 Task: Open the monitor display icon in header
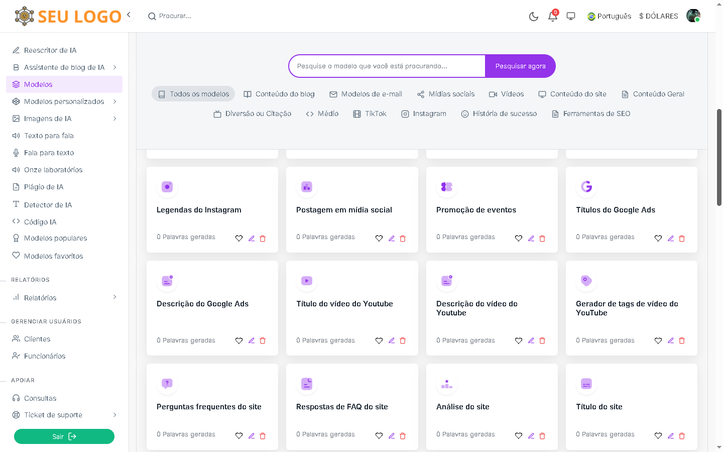pyautogui.click(x=571, y=16)
